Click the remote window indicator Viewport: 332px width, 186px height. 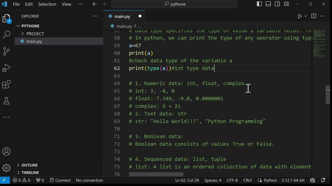point(4,180)
